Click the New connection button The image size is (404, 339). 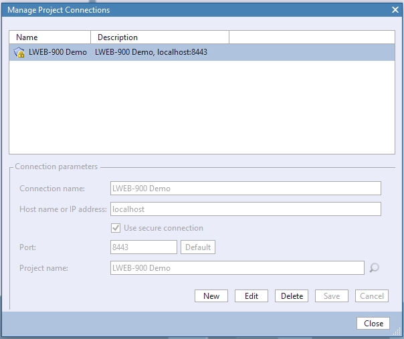pyautogui.click(x=211, y=296)
